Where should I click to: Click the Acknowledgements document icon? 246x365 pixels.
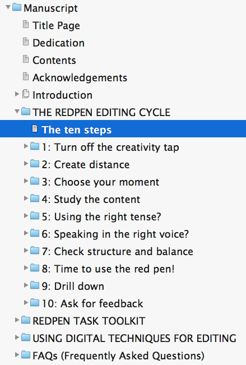click(x=26, y=77)
